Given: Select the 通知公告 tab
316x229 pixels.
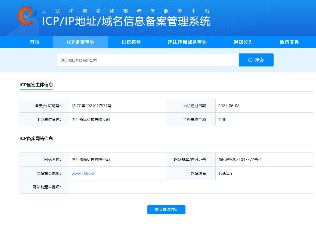Looking at the screenshot, I should (243, 42).
